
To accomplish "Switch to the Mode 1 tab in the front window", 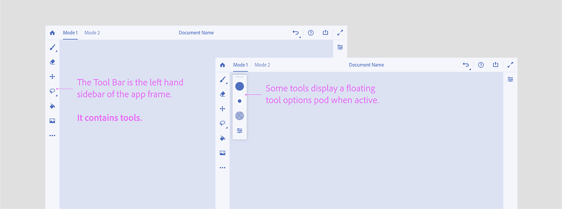I will (x=240, y=65).
